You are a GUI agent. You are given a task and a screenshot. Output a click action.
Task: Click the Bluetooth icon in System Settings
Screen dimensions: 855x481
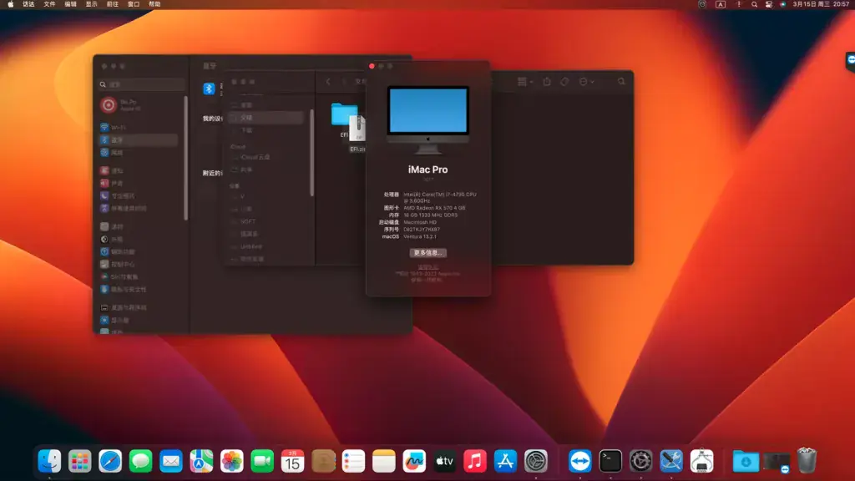pos(209,89)
